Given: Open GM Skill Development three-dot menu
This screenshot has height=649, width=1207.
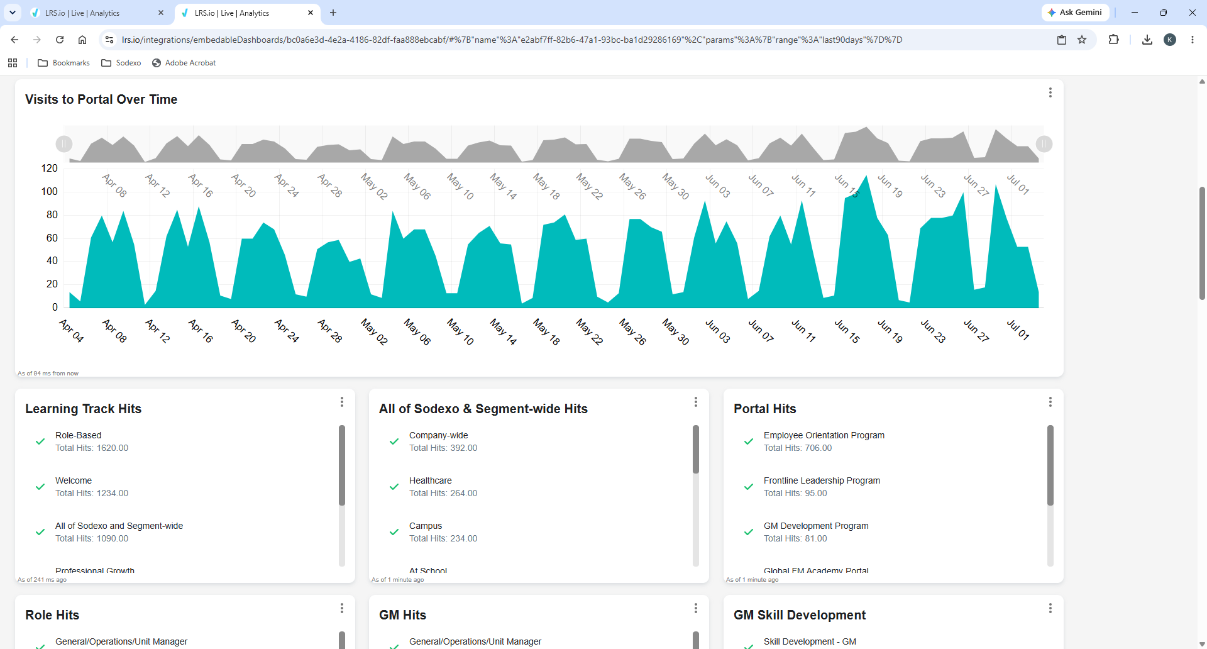Looking at the screenshot, I should click(1050, 608).
